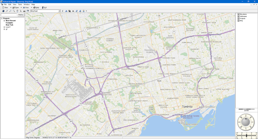
Task: Disable the Bing layer checkbox
Action: tap(238, 21)
